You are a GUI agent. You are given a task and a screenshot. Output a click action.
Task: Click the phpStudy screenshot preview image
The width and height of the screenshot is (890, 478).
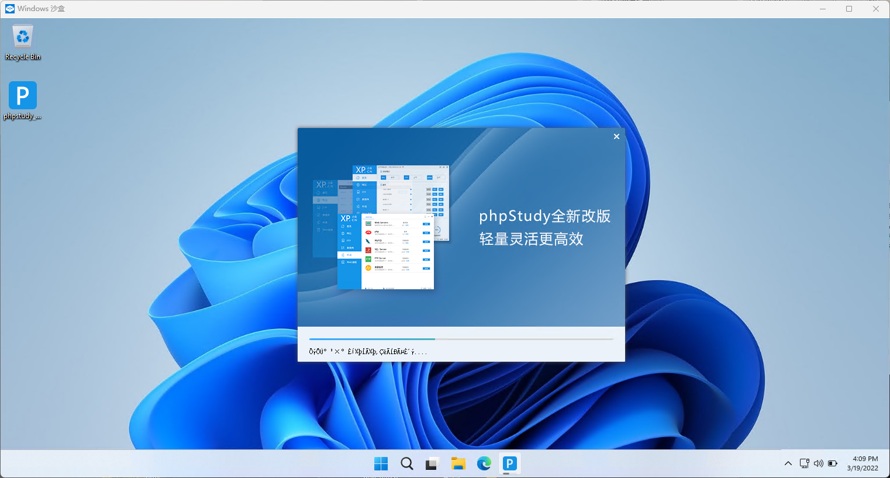381,227
